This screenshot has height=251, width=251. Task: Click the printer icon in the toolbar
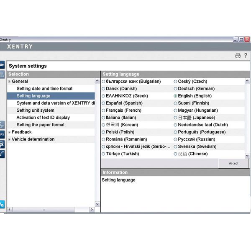pyautogui.click(x=238, y=56)
